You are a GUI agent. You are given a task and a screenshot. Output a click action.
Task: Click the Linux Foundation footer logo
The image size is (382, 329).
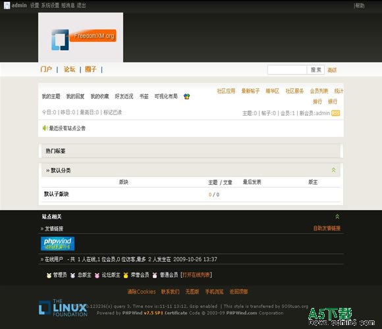[x=63, y=308]
